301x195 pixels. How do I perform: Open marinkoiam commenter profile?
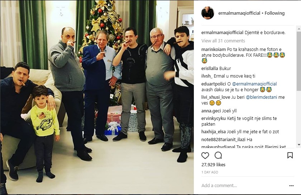tap(214, 50)
